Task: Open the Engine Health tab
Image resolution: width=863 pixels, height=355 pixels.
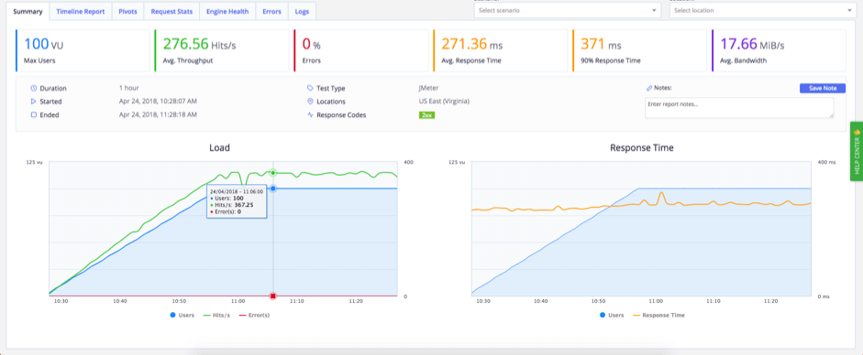Action: tap(227, 11)
